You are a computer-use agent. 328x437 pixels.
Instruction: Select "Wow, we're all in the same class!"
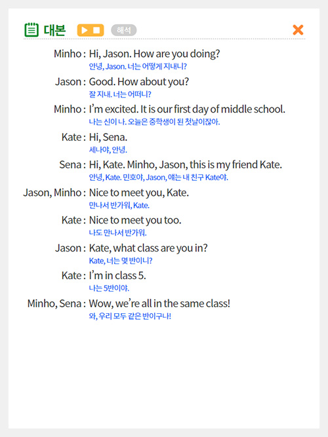click(x=159, y=303)
